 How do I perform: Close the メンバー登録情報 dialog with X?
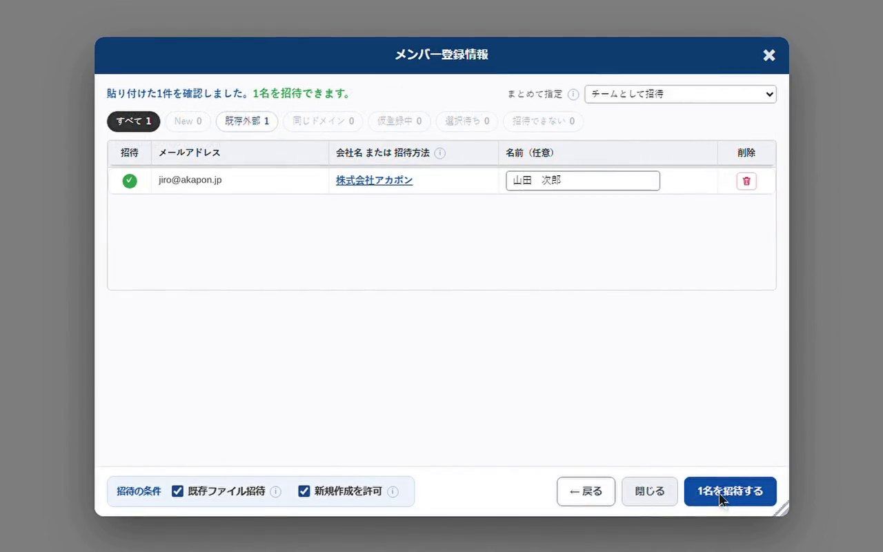(x=769, y=55)
